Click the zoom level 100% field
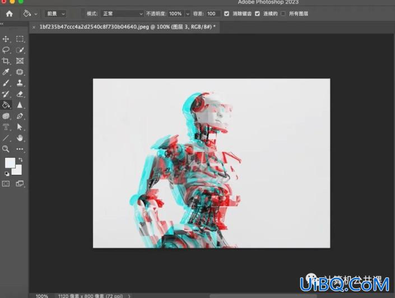The image size is (395, 298). pyautogui.click(x=42, y=296)
